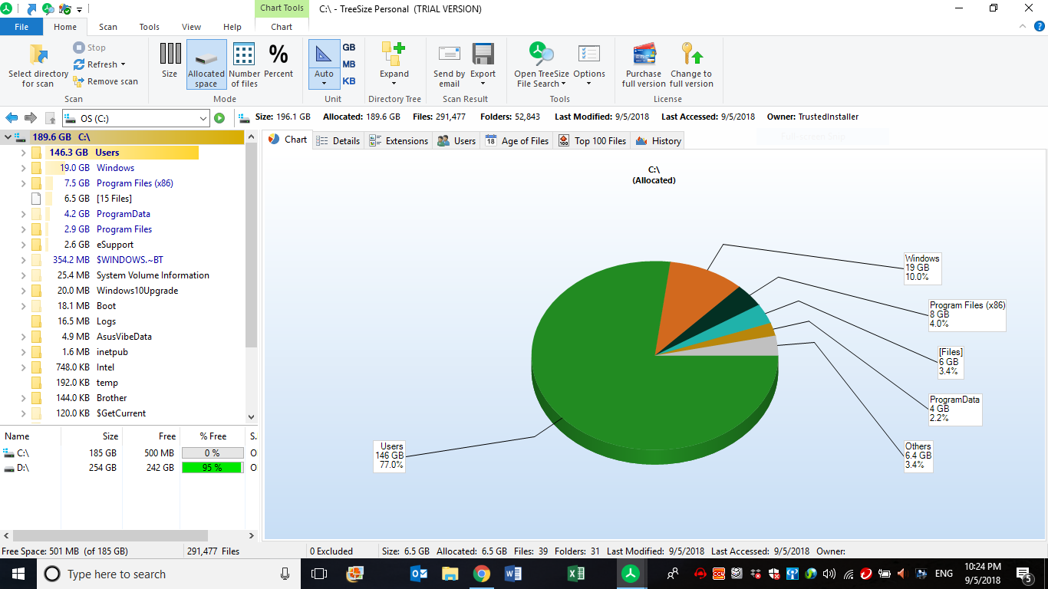
Task: Set unit to MB
Action: pos(349,64)
